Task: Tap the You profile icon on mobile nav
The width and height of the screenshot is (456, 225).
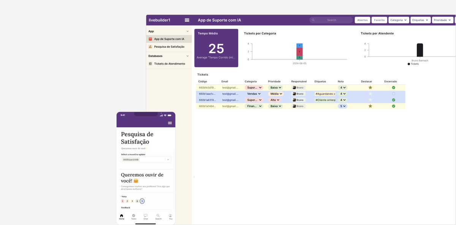Action: [170, 216]
